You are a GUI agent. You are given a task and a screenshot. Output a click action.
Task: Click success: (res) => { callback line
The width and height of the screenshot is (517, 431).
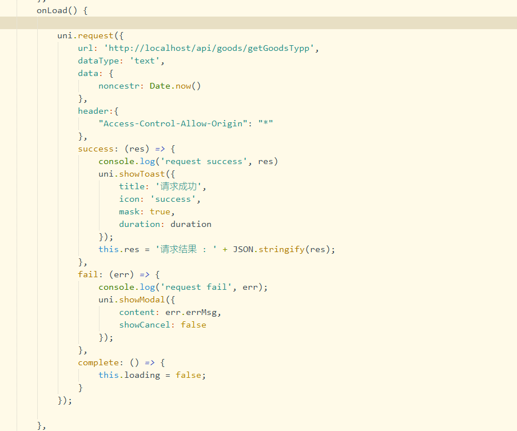[x=126, y=149]
